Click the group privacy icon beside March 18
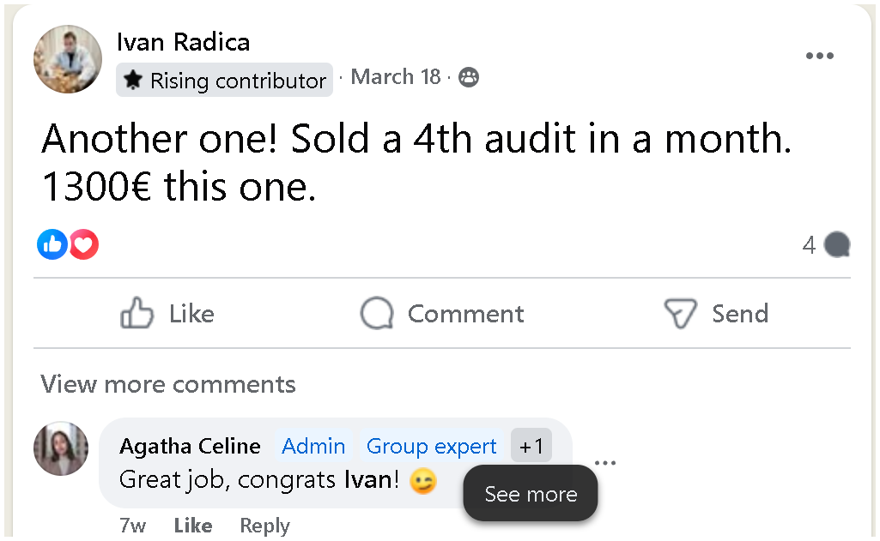The width and height of the screenshot is (880, 541). (468, 77)
